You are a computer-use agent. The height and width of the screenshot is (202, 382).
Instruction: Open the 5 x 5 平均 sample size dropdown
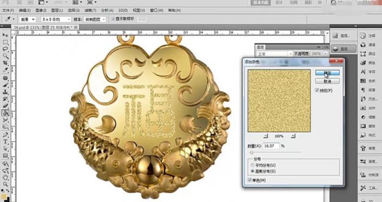[56, 19]
